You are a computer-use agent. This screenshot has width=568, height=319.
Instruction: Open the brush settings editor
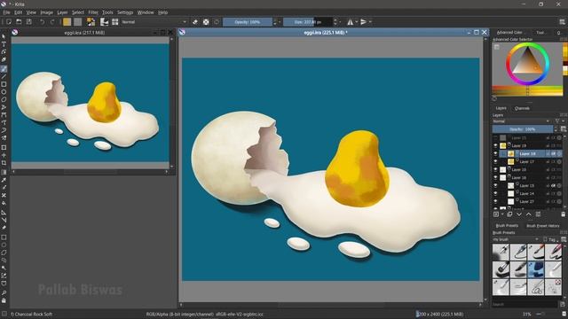[x=104, y=22]
